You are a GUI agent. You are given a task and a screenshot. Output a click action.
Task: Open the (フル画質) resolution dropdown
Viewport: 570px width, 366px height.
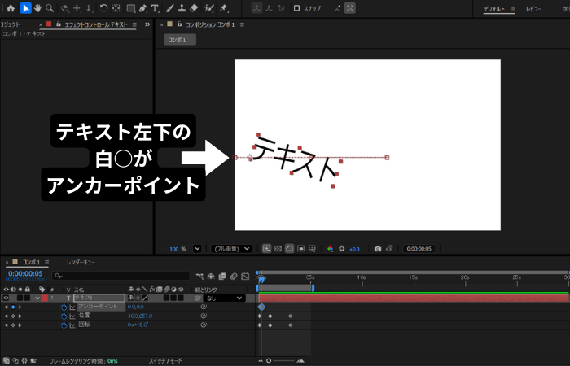coord(231,249)
